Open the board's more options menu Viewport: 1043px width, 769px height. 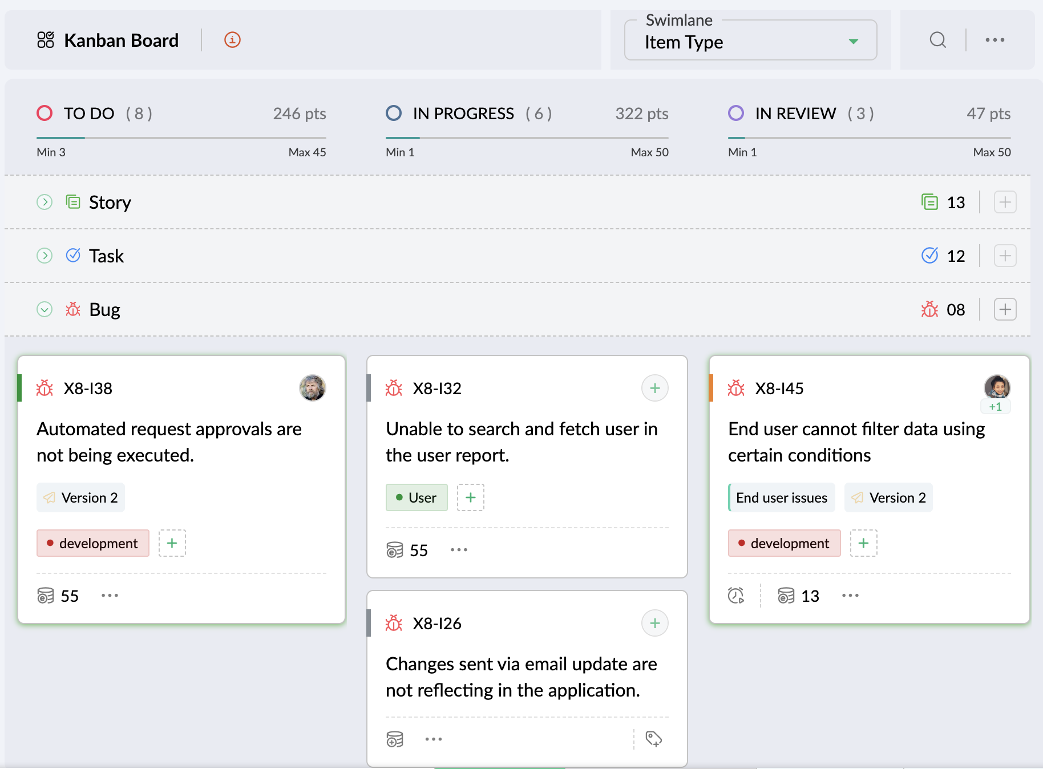(995, 40)
